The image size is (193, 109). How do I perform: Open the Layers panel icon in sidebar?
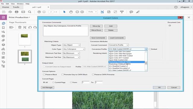click(3, 45)
